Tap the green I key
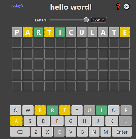This screenshot has width=136, height=139. [102, 110]
